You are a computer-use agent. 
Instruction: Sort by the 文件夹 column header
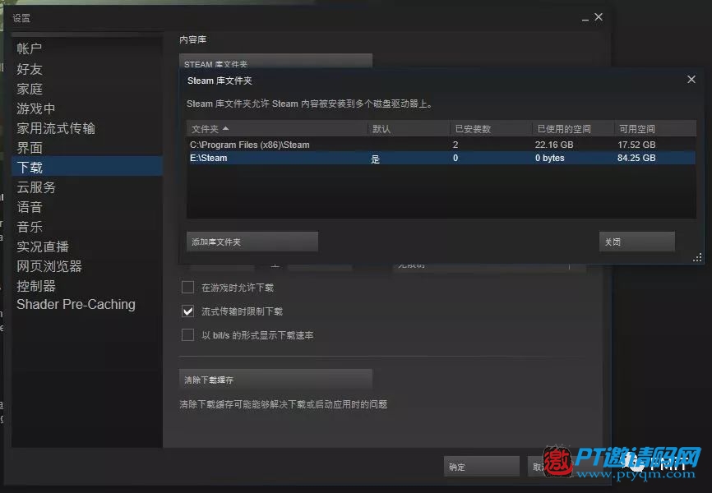276,129
